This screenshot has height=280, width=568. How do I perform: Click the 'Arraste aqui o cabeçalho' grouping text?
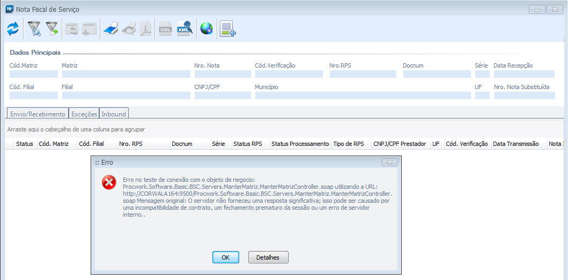77,129
